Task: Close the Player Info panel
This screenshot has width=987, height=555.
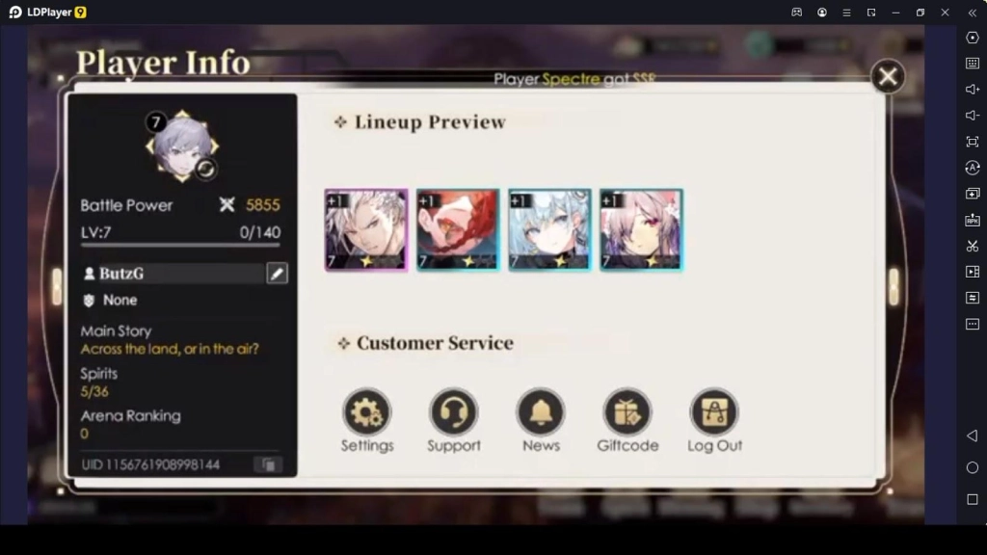Action: coord(888,77)
